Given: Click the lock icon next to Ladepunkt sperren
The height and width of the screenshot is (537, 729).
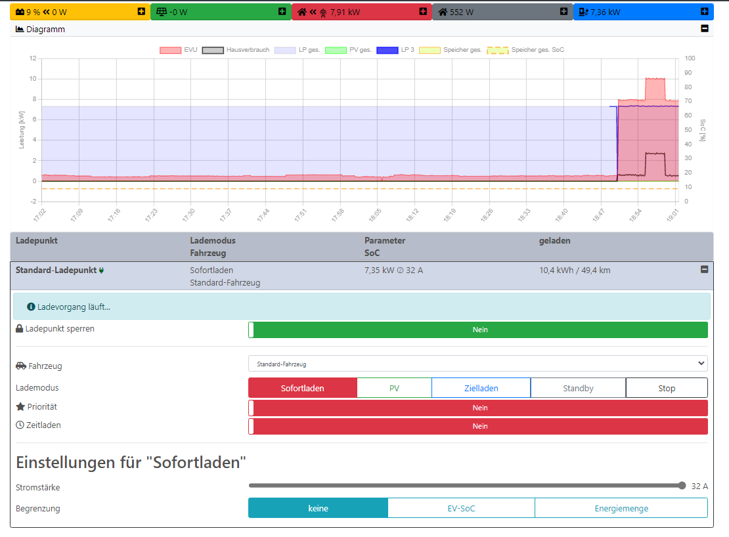Looking at the screenshot, I should tap(20, 329).
